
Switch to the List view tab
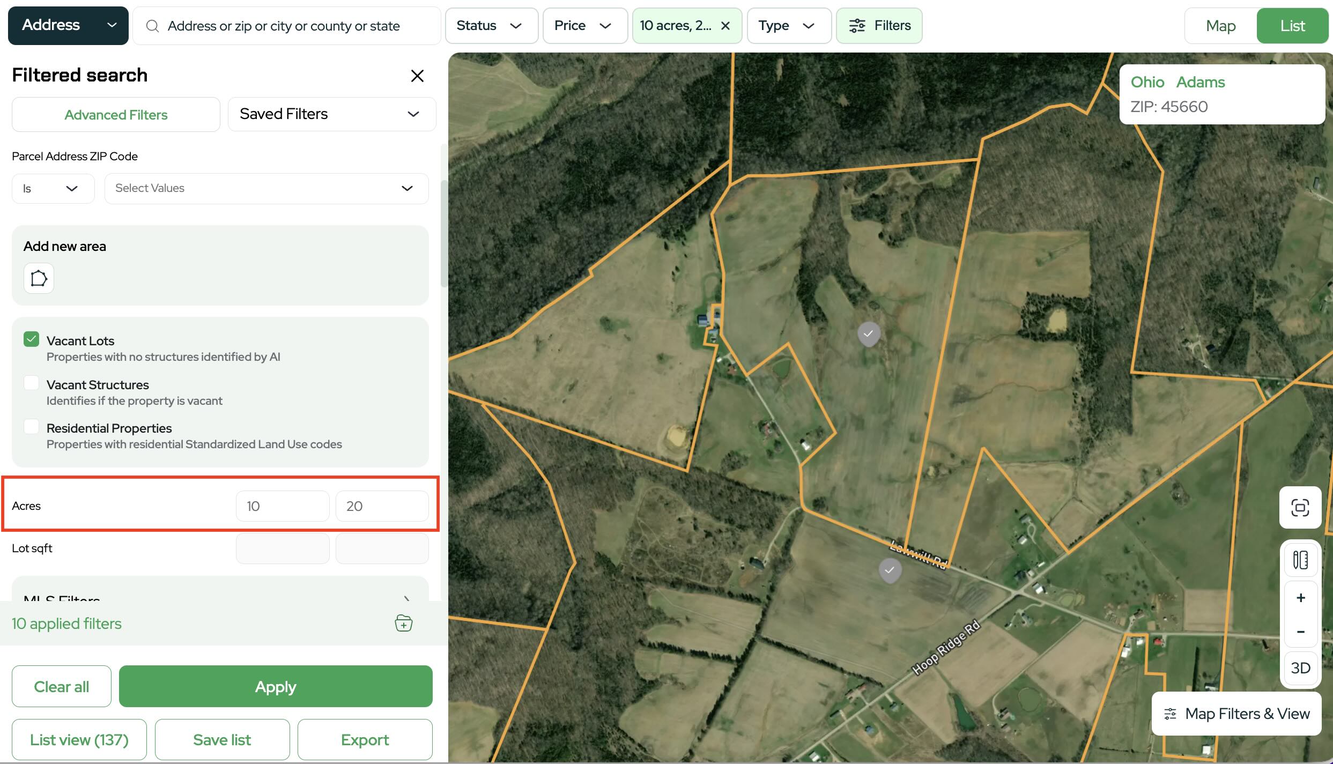[1292, 26]
